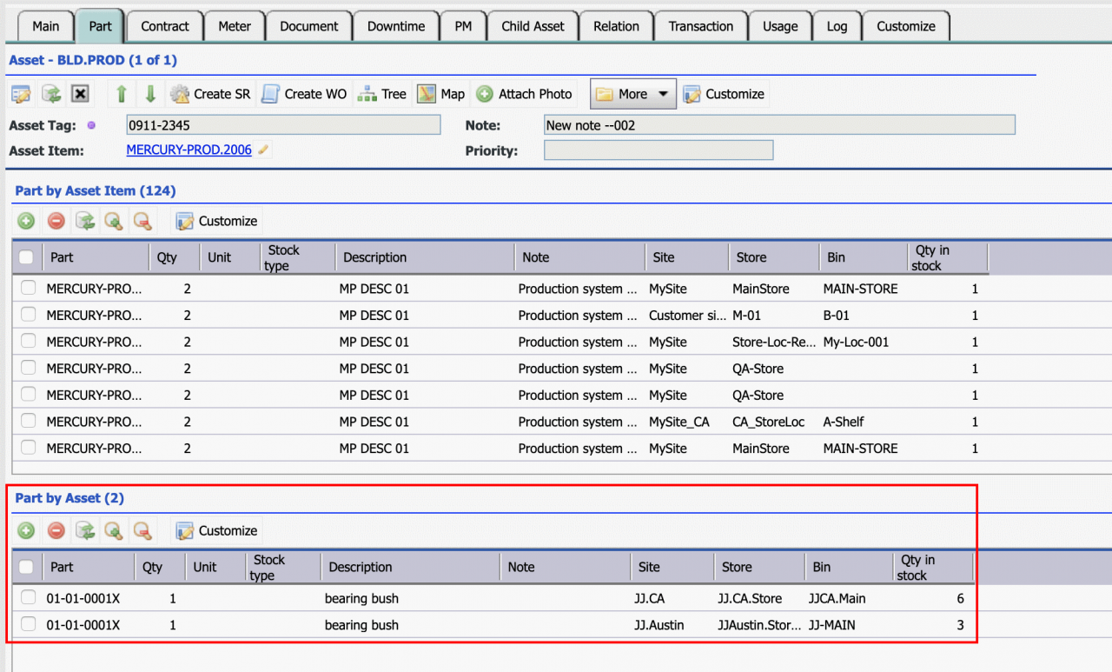Open the MERCURY-PROD.2006 asset item link
This screenshot has width=1112, height=672.
[189, 150]
